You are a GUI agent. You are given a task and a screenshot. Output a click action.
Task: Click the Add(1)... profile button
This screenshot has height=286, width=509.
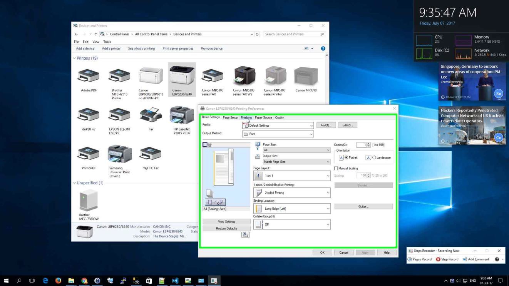point(326,125)
